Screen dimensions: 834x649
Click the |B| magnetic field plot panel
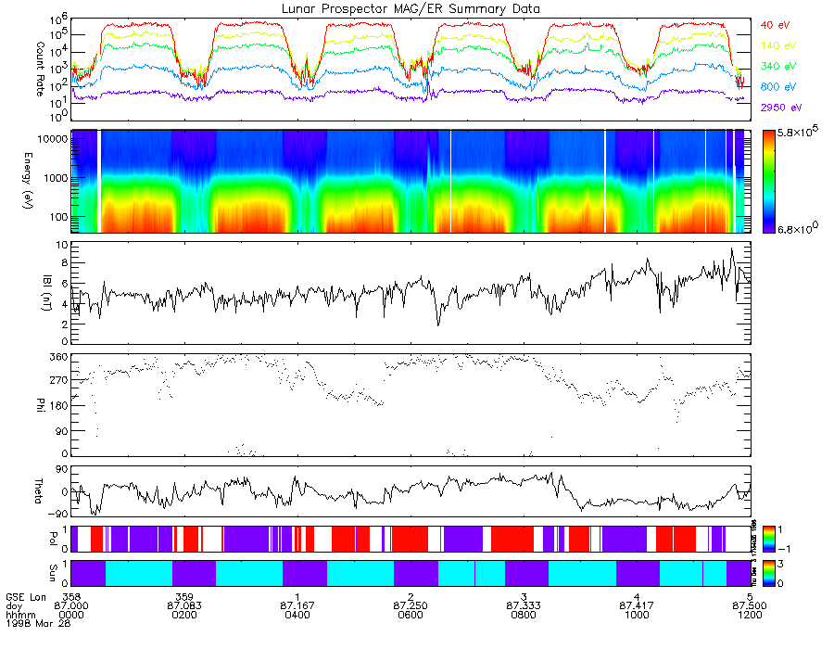tap(411, 293)
